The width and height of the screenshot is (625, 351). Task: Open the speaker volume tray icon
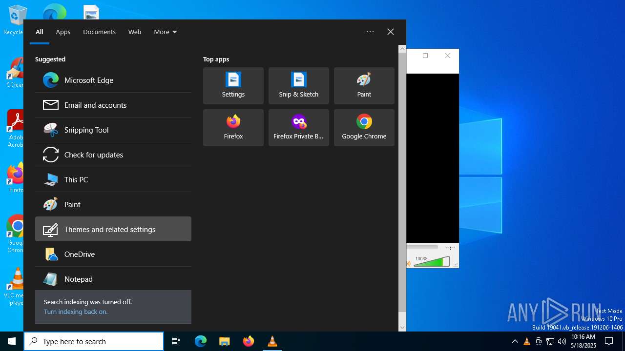click(562, 341)
